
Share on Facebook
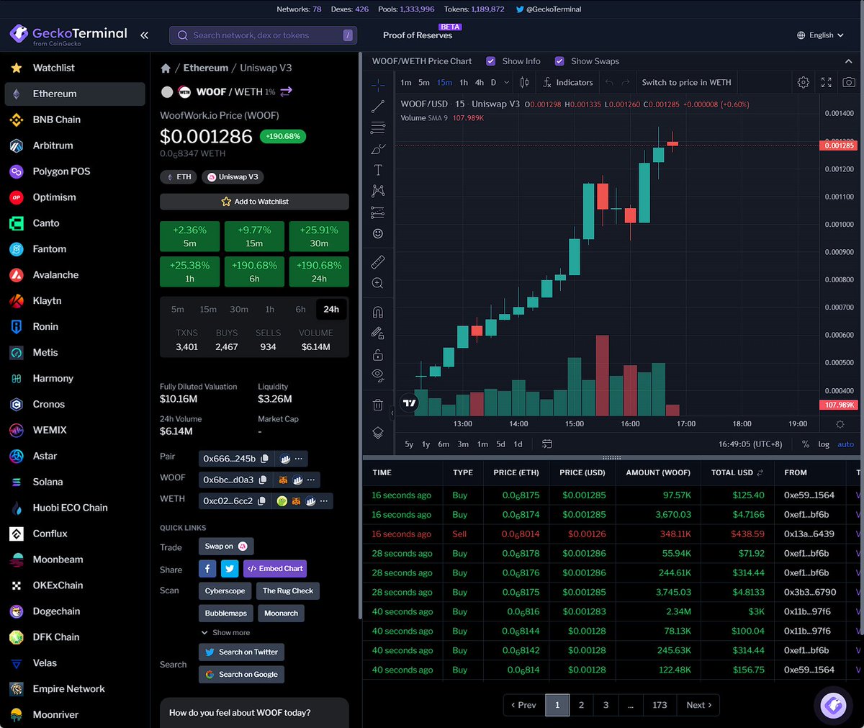207,569
